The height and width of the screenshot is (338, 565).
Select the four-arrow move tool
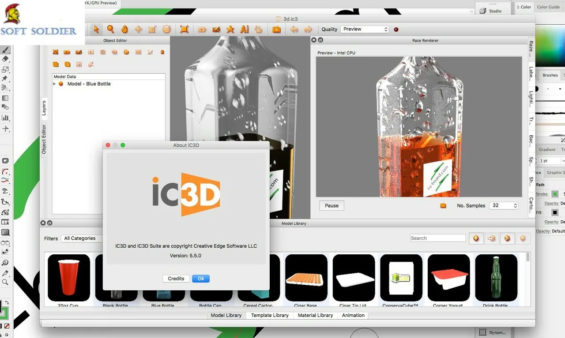138,29
